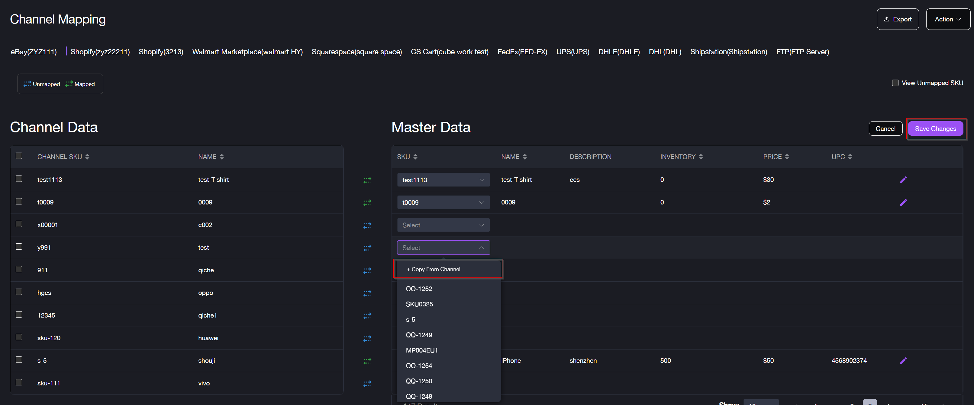Image resolution: width=974 pixels, height=405 pixels.
Task: Edit the test-T-shirt master row with the pencil icon
Action: (903, 180)
